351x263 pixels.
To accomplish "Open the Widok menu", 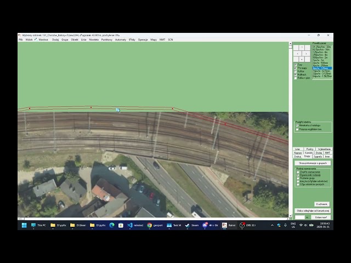I will 29,39.
